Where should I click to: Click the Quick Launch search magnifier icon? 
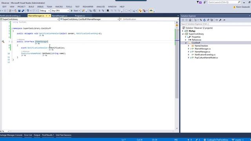coord(239,2)
